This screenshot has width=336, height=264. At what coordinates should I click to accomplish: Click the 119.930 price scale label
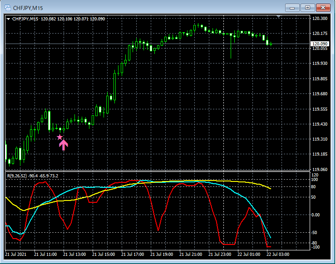tap(320, 64)
